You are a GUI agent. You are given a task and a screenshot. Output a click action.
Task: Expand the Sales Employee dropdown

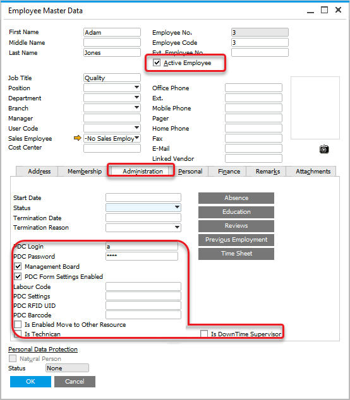(x=137, y=138)
